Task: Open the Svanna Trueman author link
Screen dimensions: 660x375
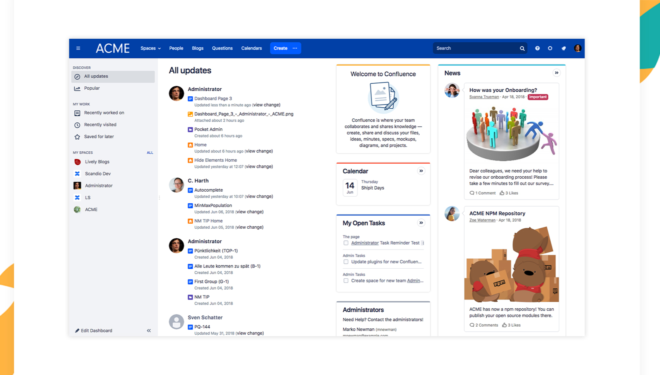Action: 484,97
